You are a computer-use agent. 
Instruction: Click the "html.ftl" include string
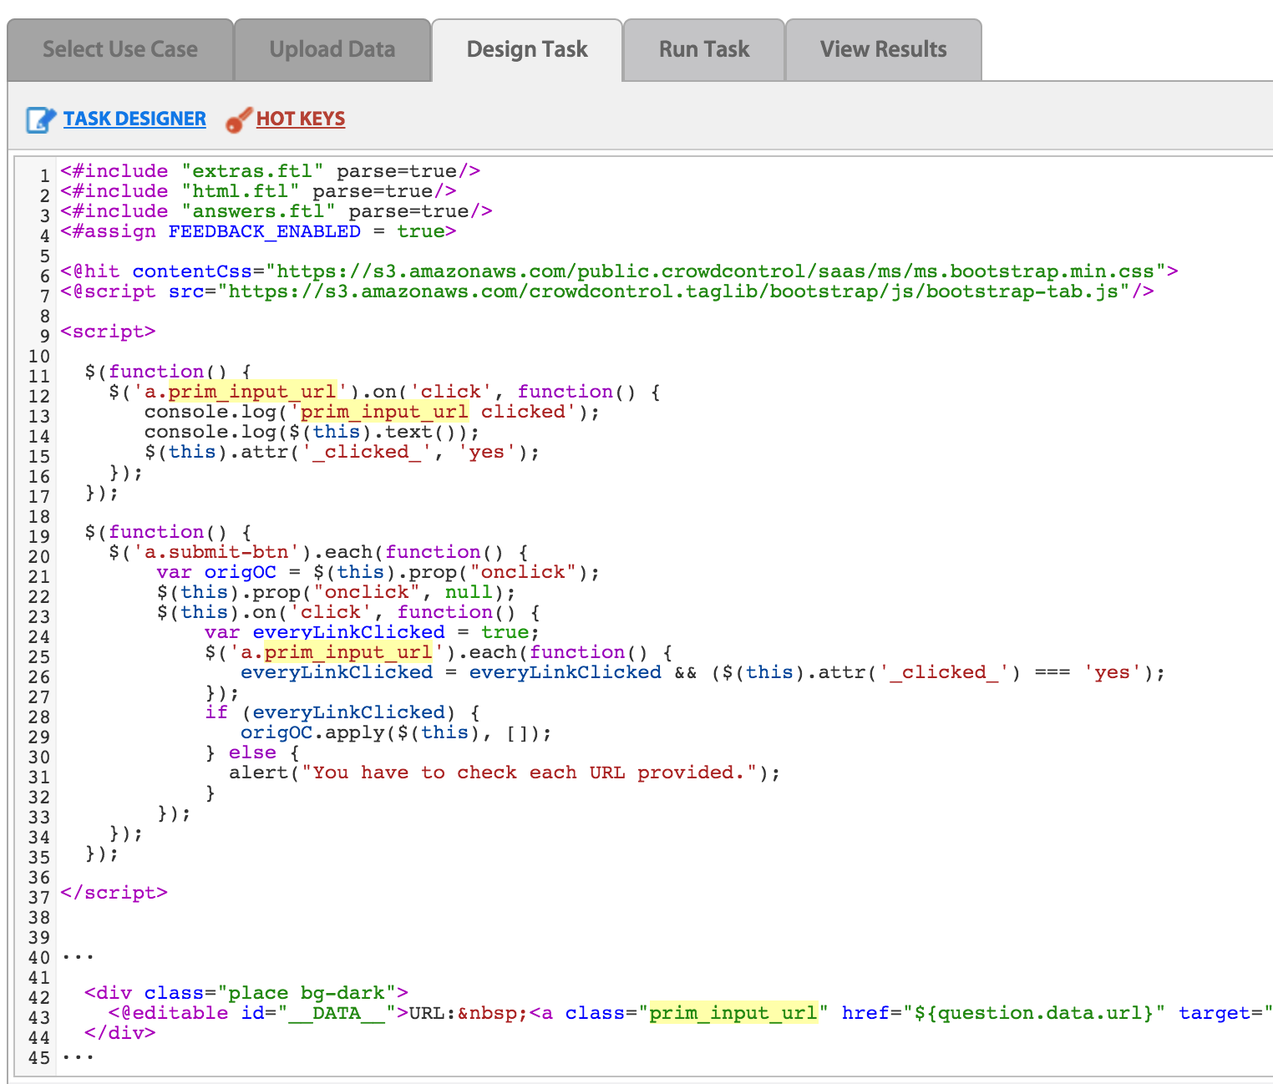point(240,191)
